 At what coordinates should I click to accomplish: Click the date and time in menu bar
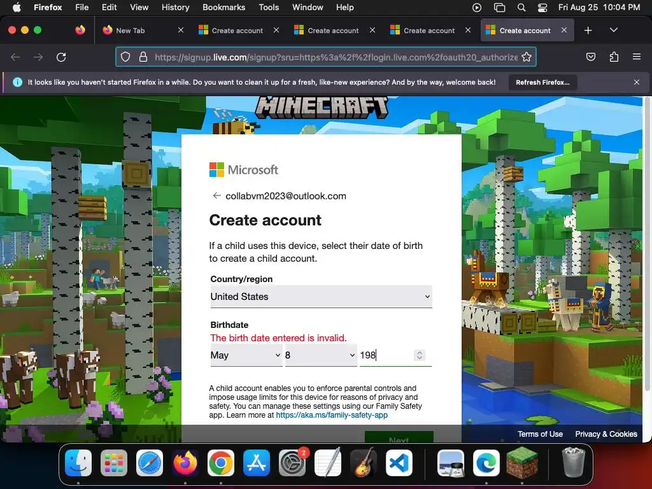tap(599, 7)
